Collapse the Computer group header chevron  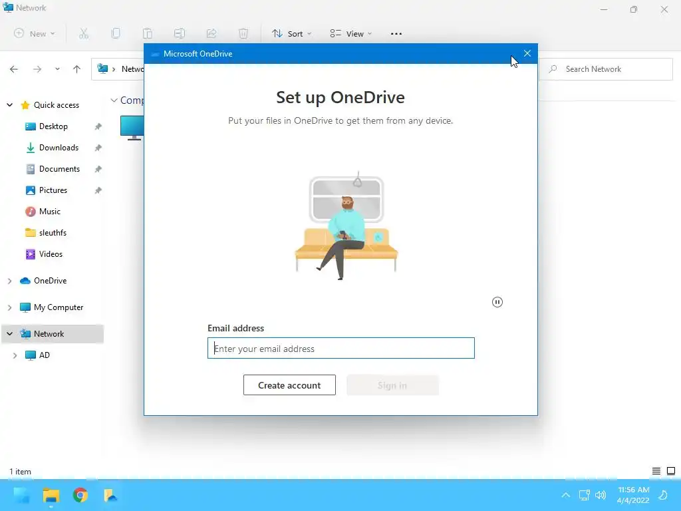click(x=114, y=100)
